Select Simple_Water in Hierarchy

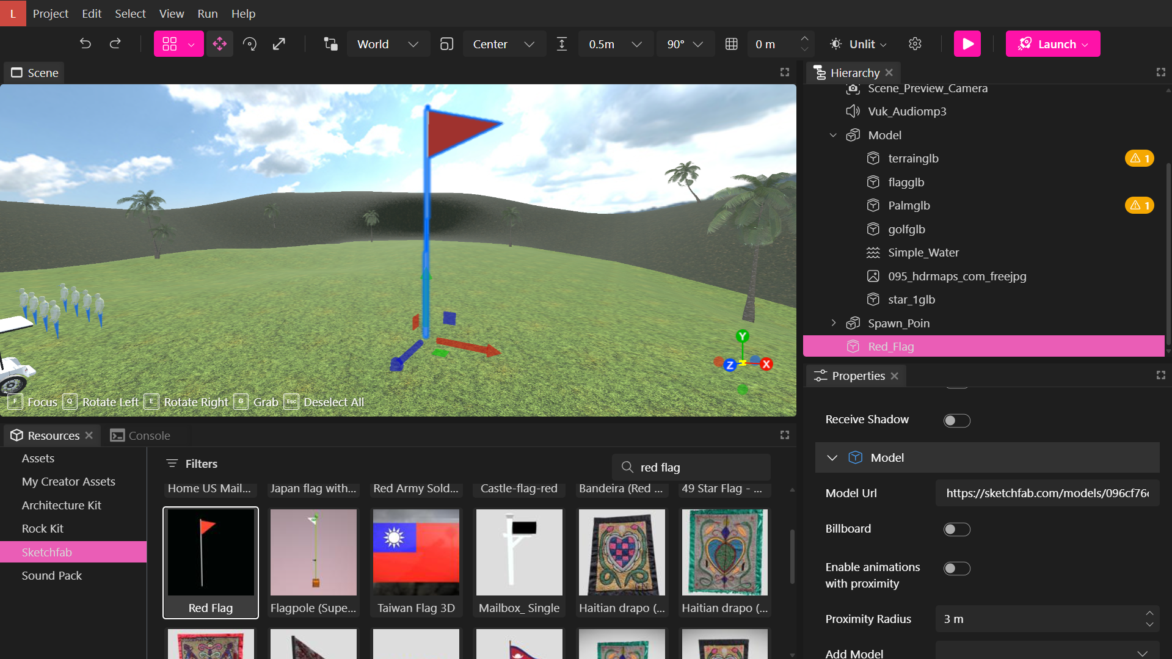923,252
